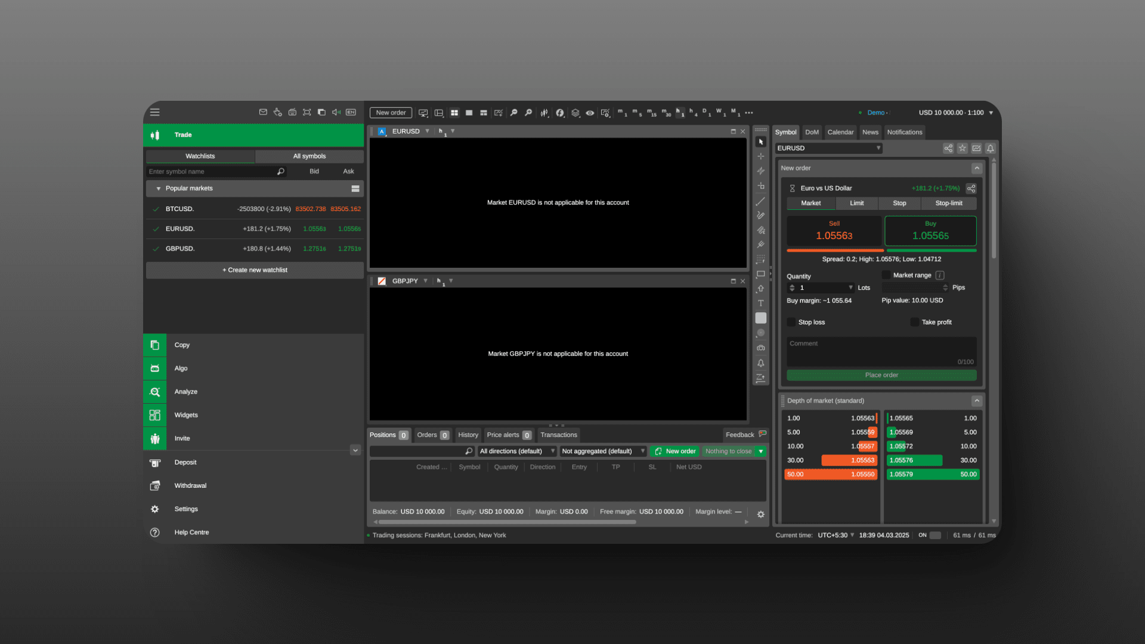Collapse the Popular markets list
The height and width of the screenshot is (644, 1145).
(x=157, y=188)
